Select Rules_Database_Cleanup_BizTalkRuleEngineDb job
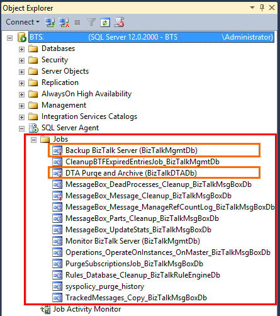Viewport: 280px width, 316px height. pyautogui.click(x=143, y=275)
